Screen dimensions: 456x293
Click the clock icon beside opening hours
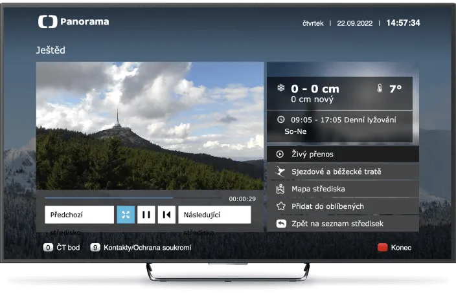pyautogui.click(x=280, y=120)
